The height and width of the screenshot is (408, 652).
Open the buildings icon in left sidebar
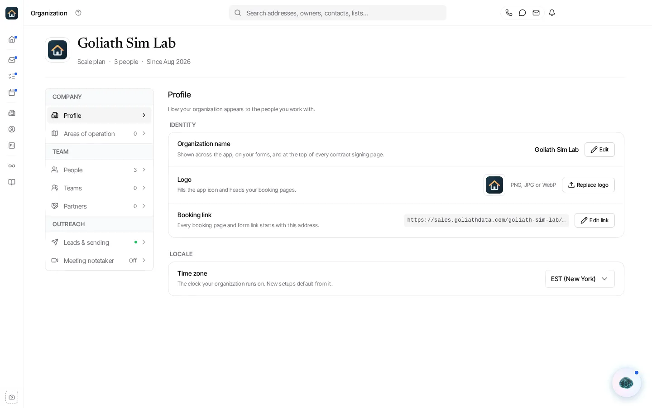pyautogui.click(x=12, y=113)
